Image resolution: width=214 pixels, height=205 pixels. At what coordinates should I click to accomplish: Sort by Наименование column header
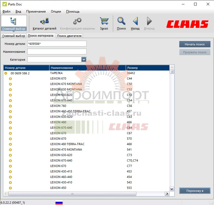click(x=87, y=68)
